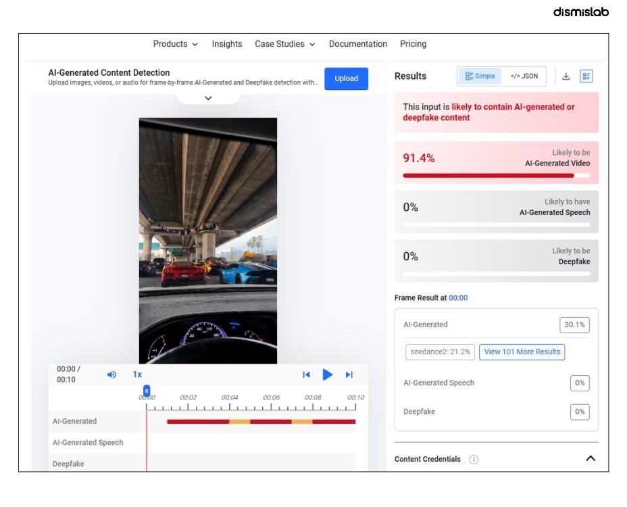Image resolution: width=627 pixels, height=507 pixels.
Task: Click View 101 More Results
Action: (522, 352)
